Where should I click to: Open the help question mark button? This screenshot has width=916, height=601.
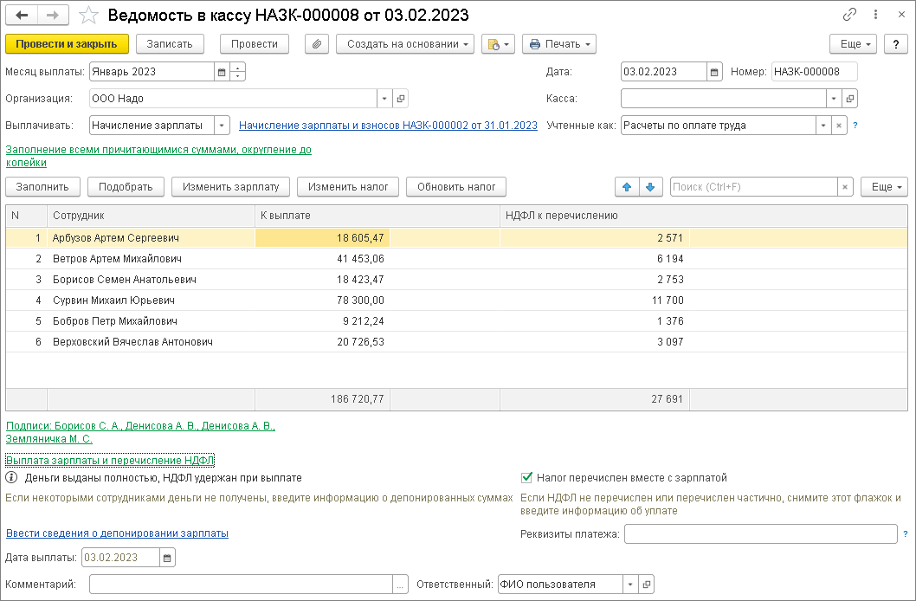coord(895,44)
